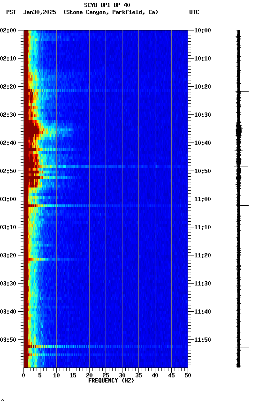Click the 02:40 PST time label
This screenshot has height=405, width=259.
8,143
